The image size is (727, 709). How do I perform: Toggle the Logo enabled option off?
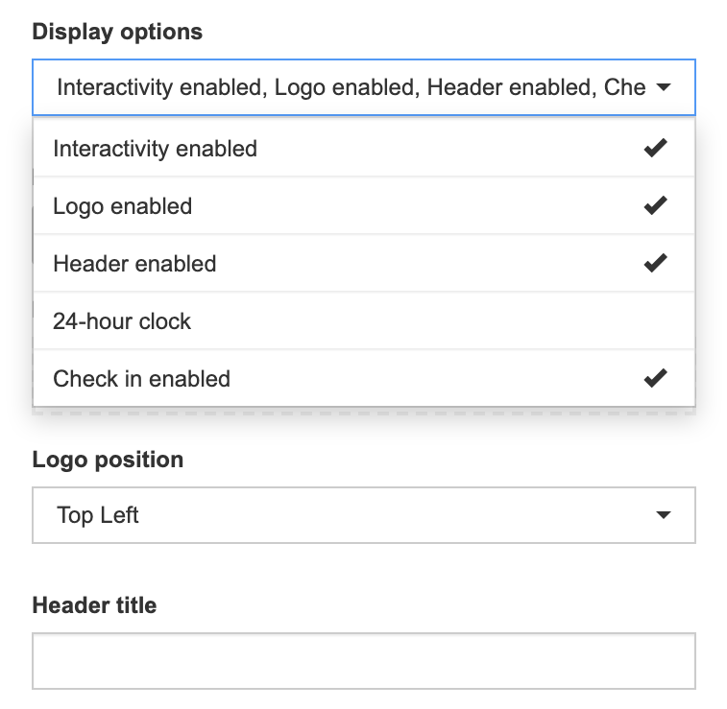(364, 205)
